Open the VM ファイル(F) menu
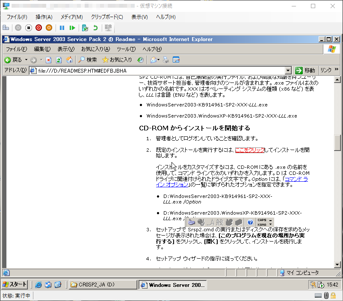Screen dimensions: 343x301 [x=17, y=17]
